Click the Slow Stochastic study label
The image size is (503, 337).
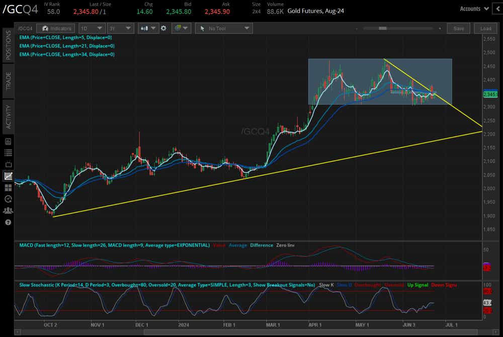click(x=167, y=285)
